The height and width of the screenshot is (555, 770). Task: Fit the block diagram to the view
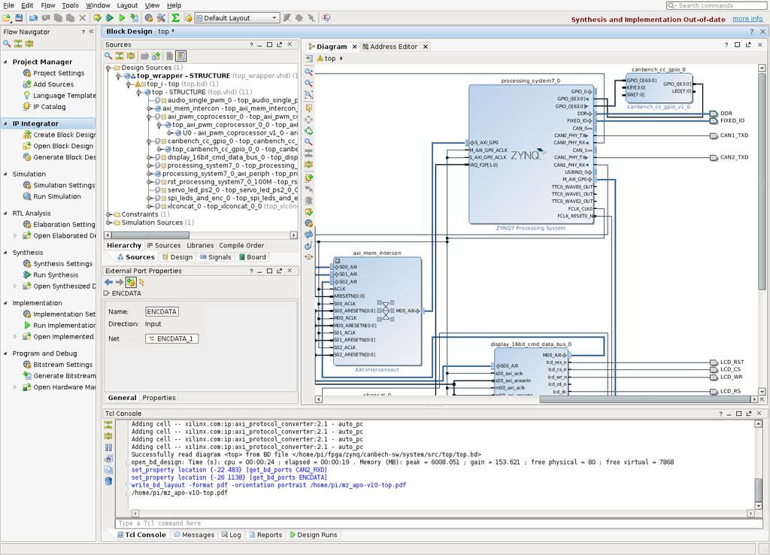[309, 94]
